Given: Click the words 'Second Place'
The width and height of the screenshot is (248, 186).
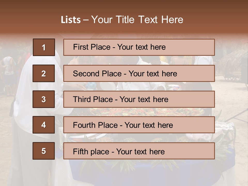Looking at the screenshot, I should (x=97, y=74).
